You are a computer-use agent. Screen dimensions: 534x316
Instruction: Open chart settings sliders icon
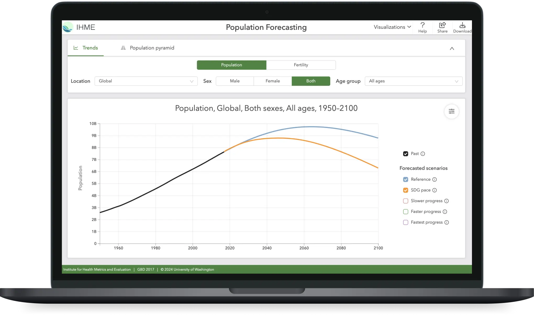452,111
